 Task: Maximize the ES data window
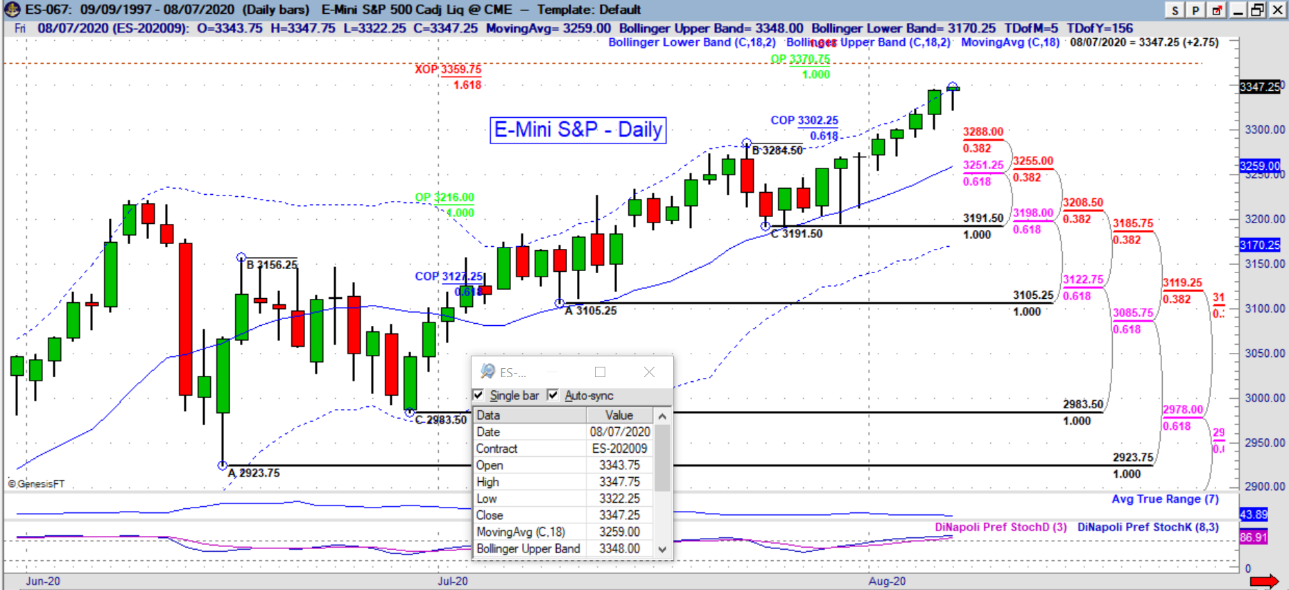600,372
